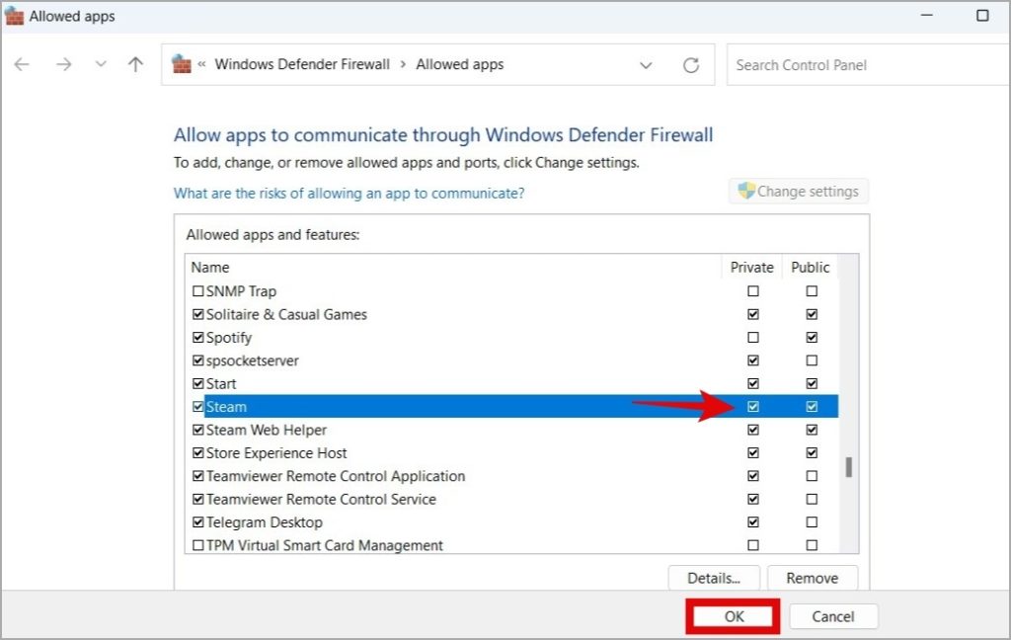Uncheck the Spotify name checkbox
Viewport: 1011px width, 640px height.
click(197, 338)
